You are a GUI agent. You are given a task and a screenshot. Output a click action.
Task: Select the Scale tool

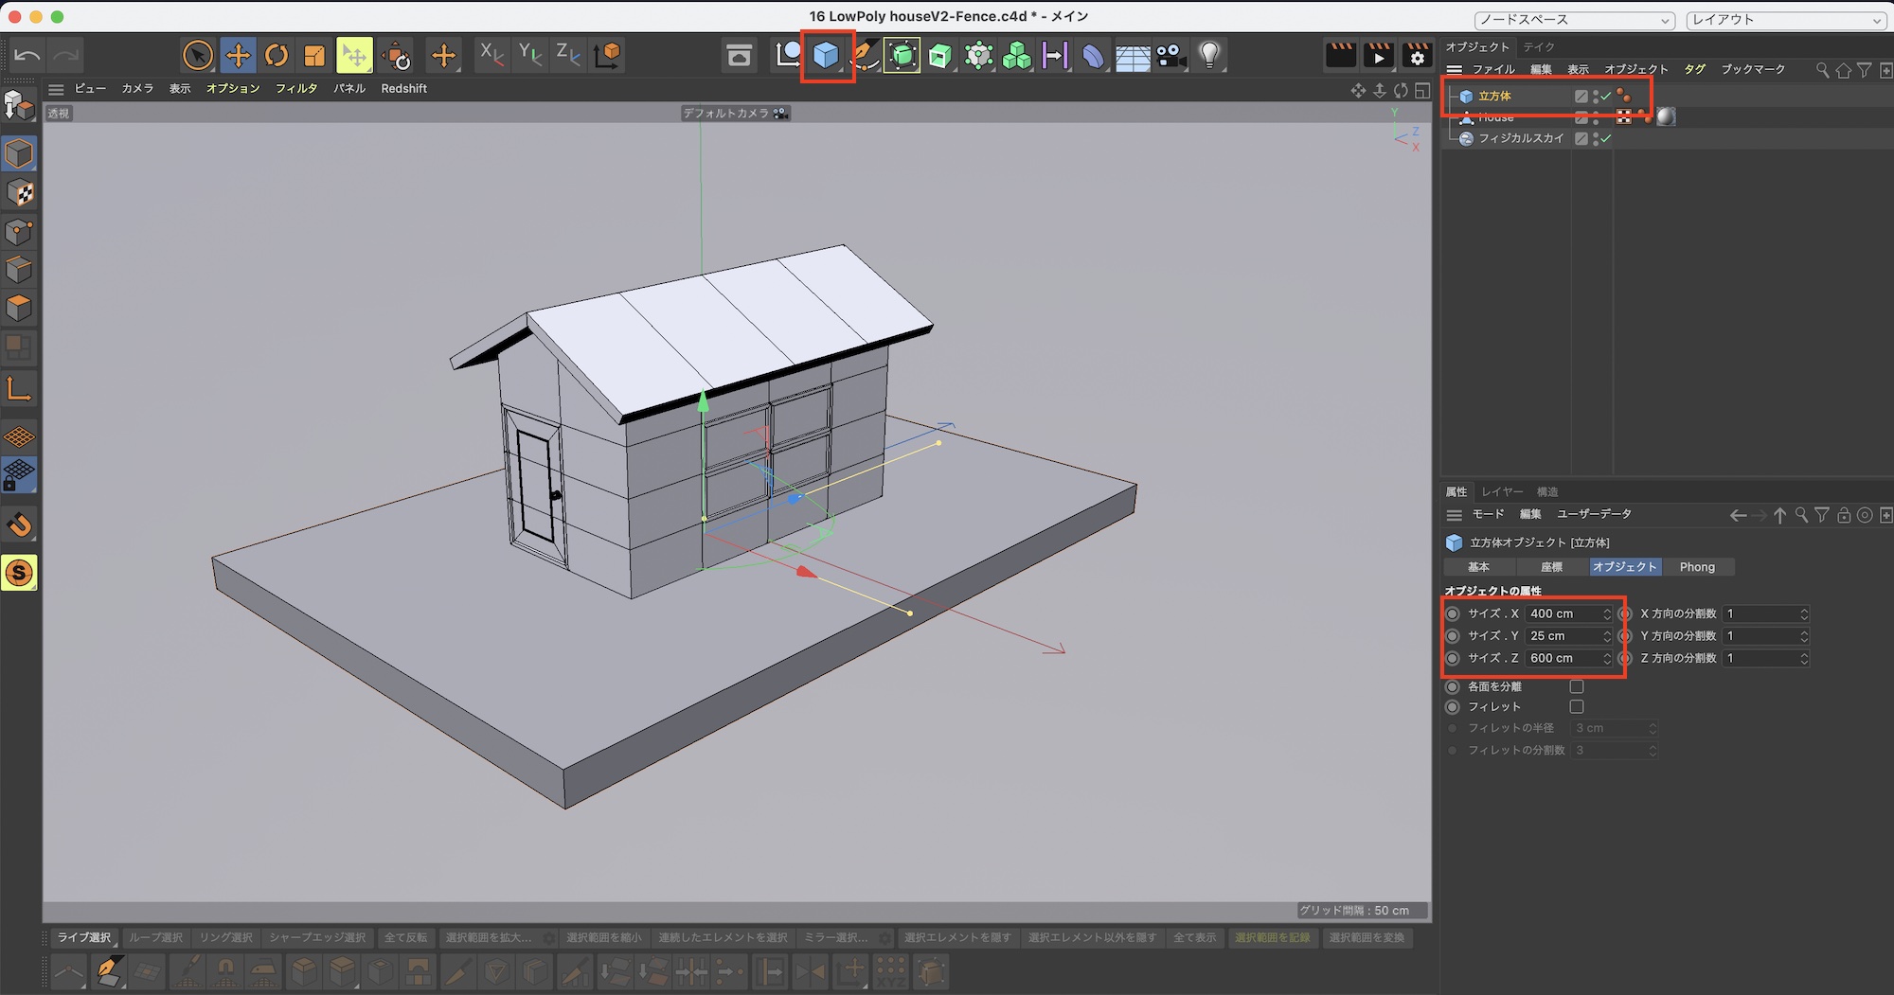click(314, 56)
